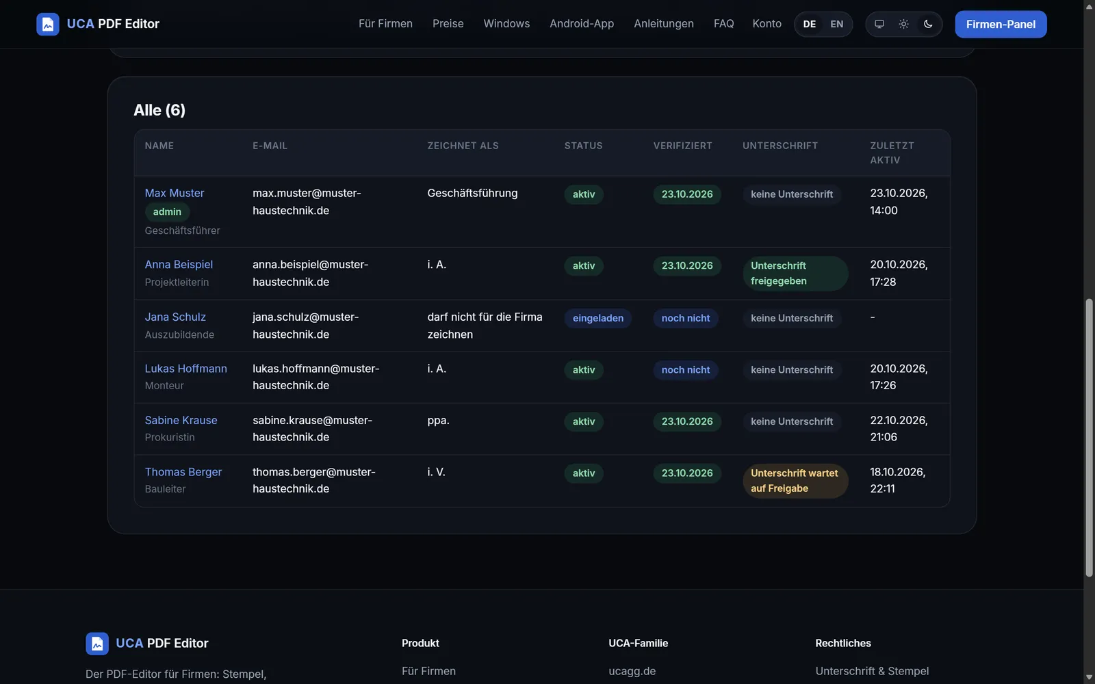This screenshot has height=684, width=1095.
Task: Click the 'eingeladen' status badge
Action: tap(598, 318)
